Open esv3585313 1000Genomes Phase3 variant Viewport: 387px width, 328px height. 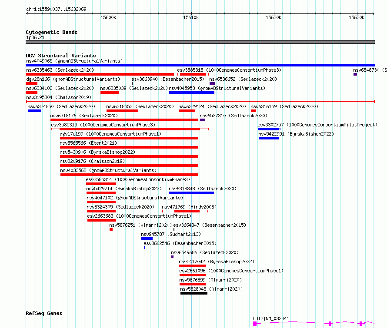[x=103, y=125]
